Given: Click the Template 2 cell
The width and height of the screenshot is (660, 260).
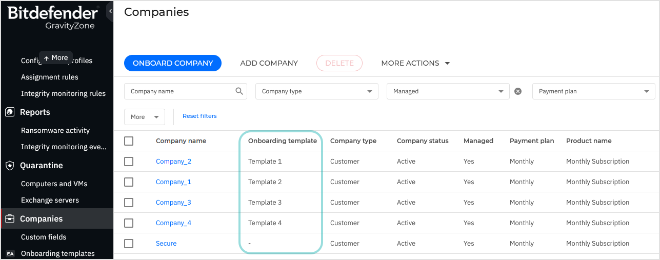Looking at the screenshot, I should pos(265,182).
